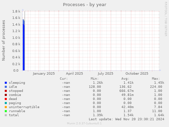Click the 'Cur:' column header

(x=64, y=79)
